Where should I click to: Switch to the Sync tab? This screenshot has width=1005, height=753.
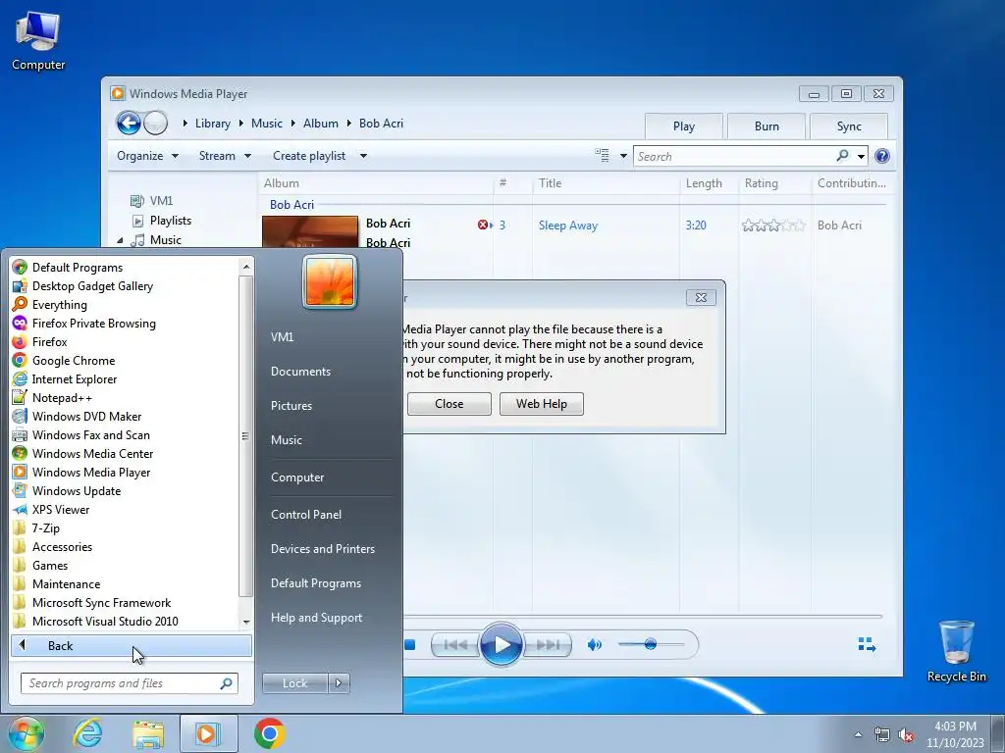pyautogui.click(x=849, y=126)
